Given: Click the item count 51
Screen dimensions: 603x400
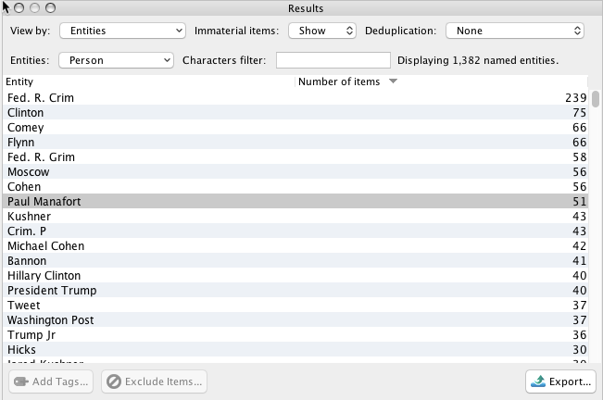Looking at the screenshot, I should 580,201.
